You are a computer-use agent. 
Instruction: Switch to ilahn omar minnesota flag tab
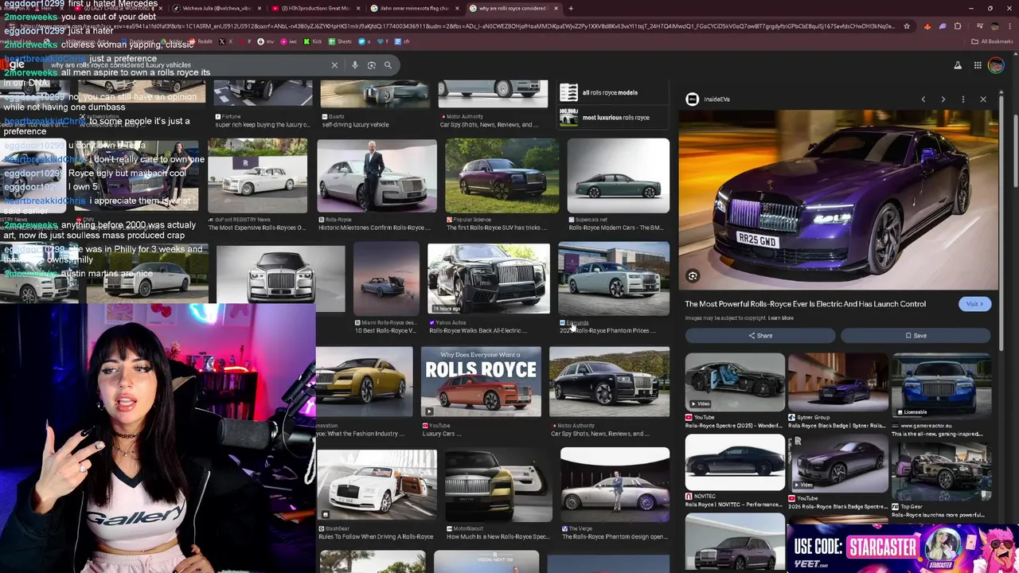coord(415,8)
